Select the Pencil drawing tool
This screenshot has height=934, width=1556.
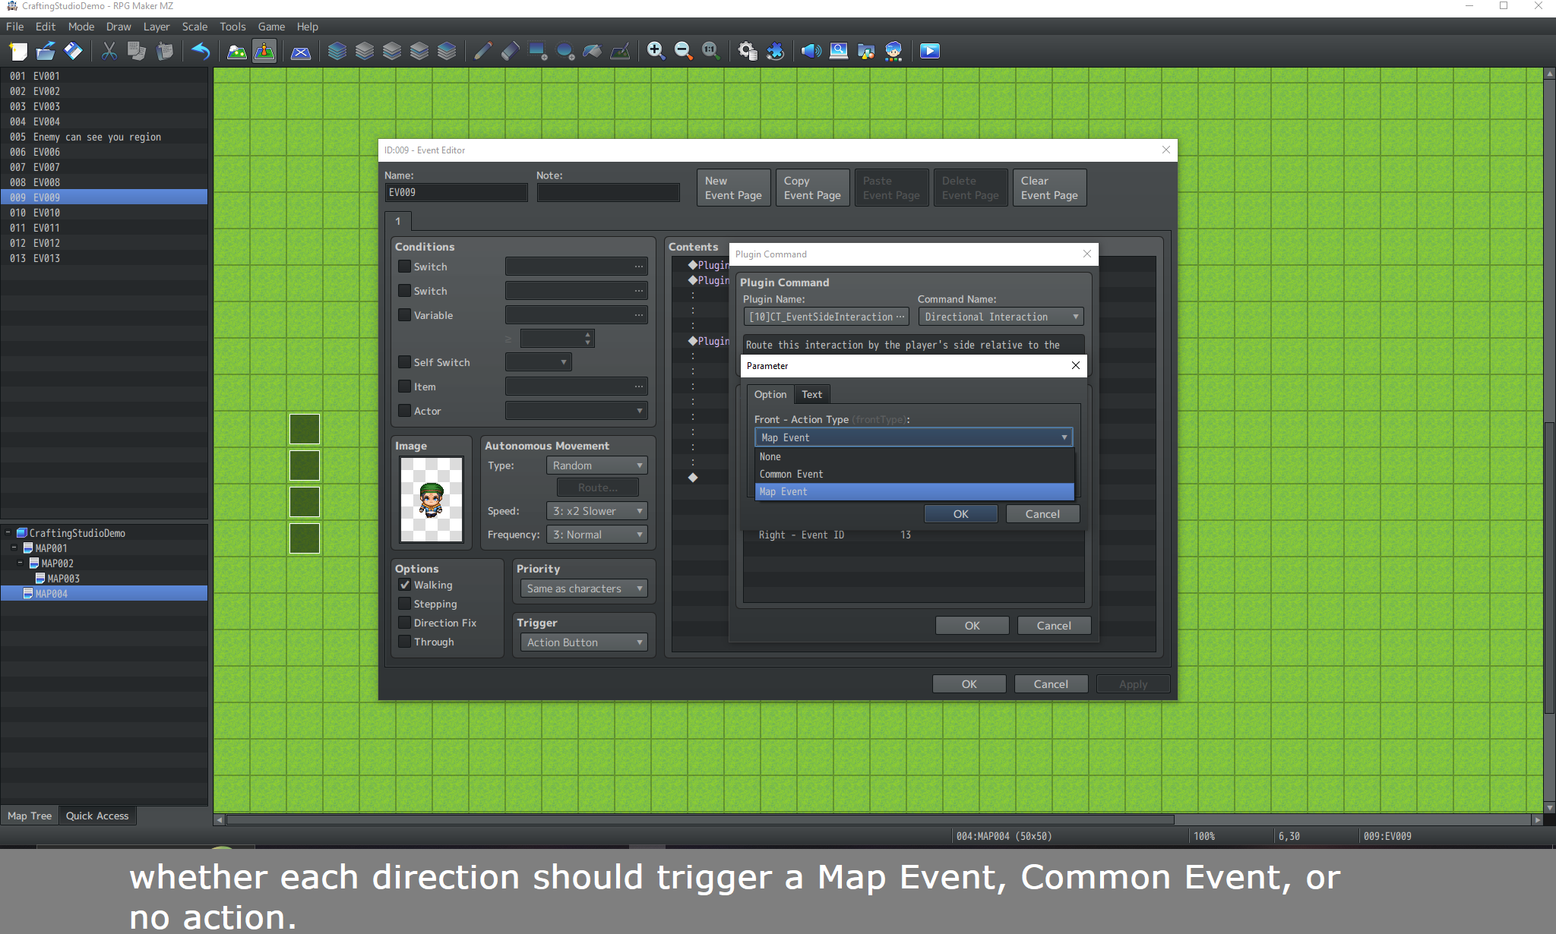click(x=482, y=51)
